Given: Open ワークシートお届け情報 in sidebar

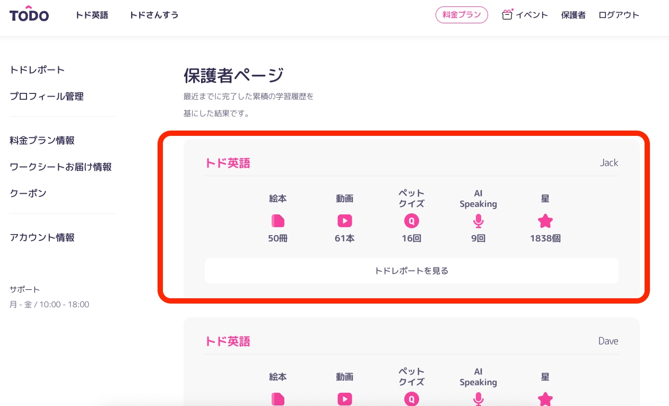Looking at the screenshot, I should tap(60, 167).
